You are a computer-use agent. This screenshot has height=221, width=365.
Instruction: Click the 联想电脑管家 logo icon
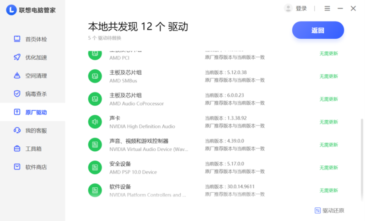point(11,10)
